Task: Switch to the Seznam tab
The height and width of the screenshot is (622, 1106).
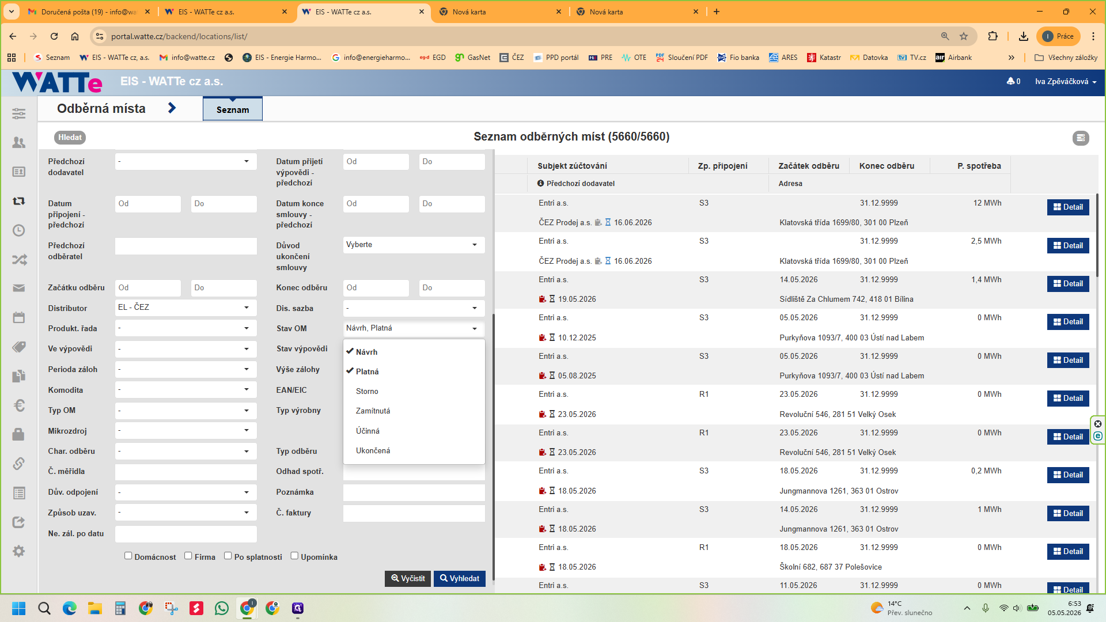Action: pyautogui.click(x=233, y=109)
